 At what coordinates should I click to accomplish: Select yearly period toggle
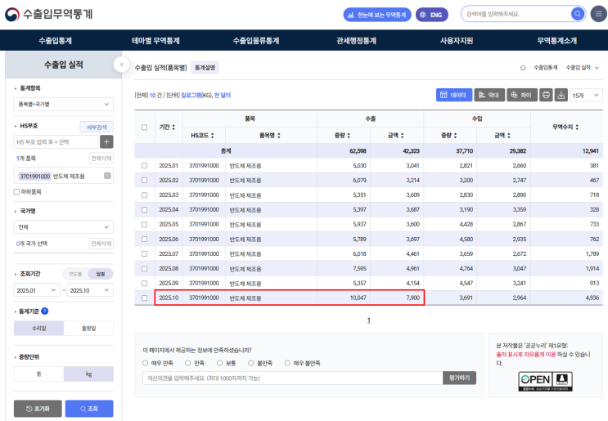(75, 274)
